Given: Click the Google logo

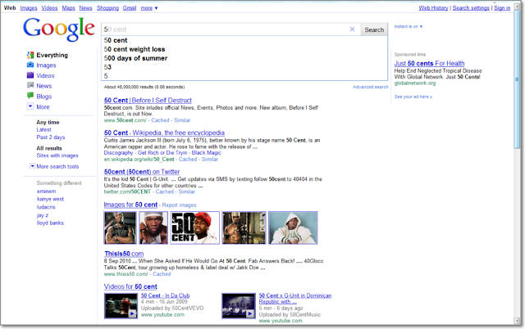Looking at the screenshot, I should point(59,29).
